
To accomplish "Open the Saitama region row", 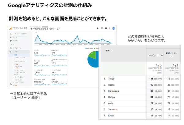I will click(x=140, y=109).
